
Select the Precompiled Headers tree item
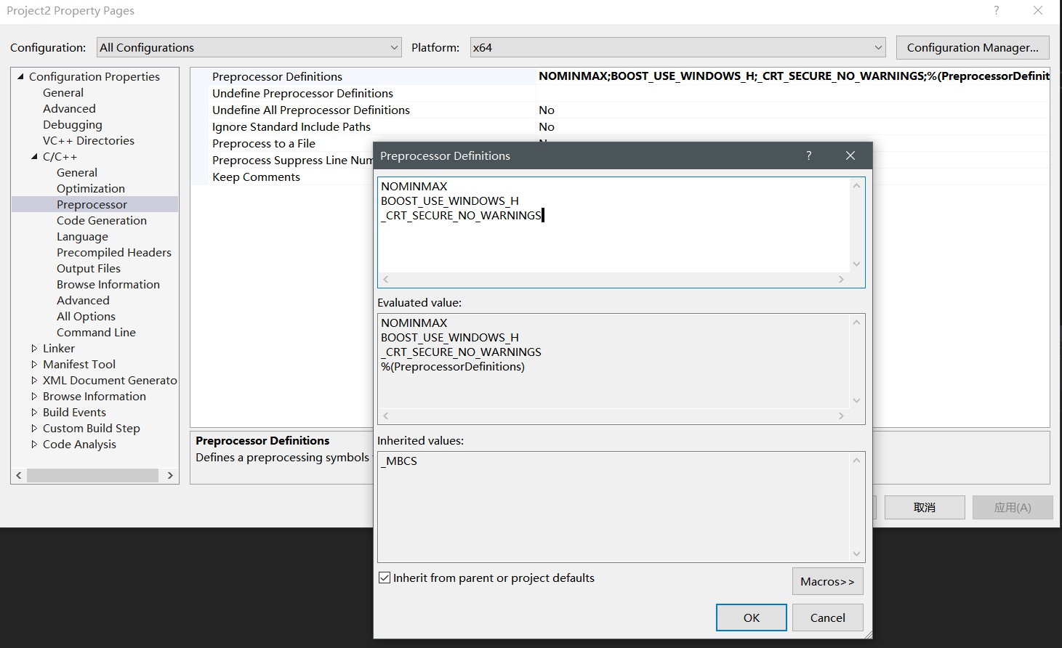tap(113, 252)
